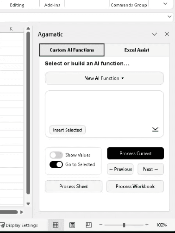Select the Custom AI Functions tab
The image size is (175, 233).
(72, 50)
